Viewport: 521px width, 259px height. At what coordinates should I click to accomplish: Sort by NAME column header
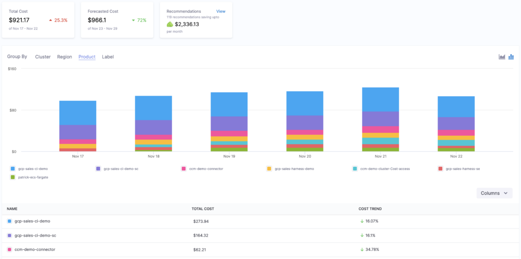click(x=12, y=209)
